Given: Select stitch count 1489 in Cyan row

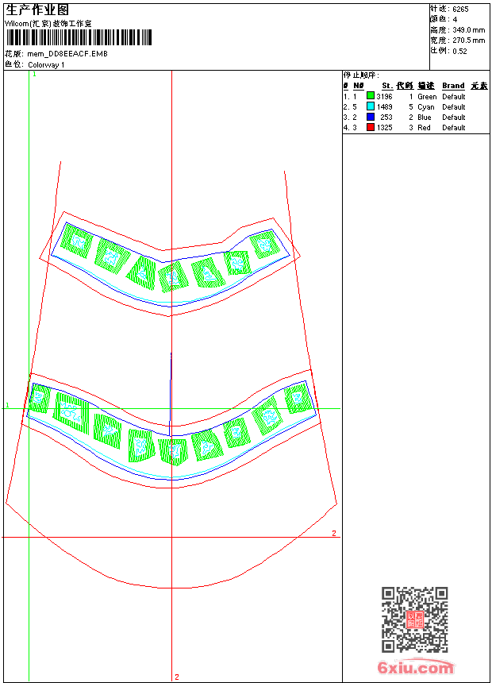Looking at the screenshot, I should 384,107.
